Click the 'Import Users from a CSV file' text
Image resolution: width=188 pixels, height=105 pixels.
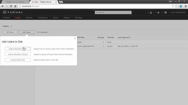(x=46, y=60)
